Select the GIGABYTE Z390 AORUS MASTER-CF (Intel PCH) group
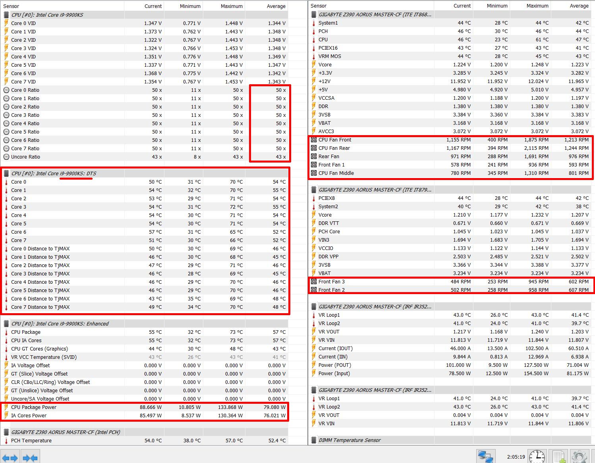 (x=66, y=432)
